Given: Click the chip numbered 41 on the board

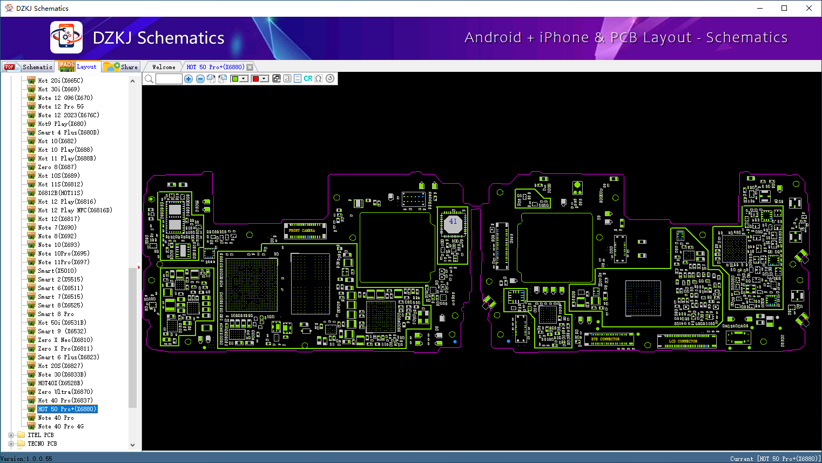Looking at the screenshot, I should pos(453,224).
